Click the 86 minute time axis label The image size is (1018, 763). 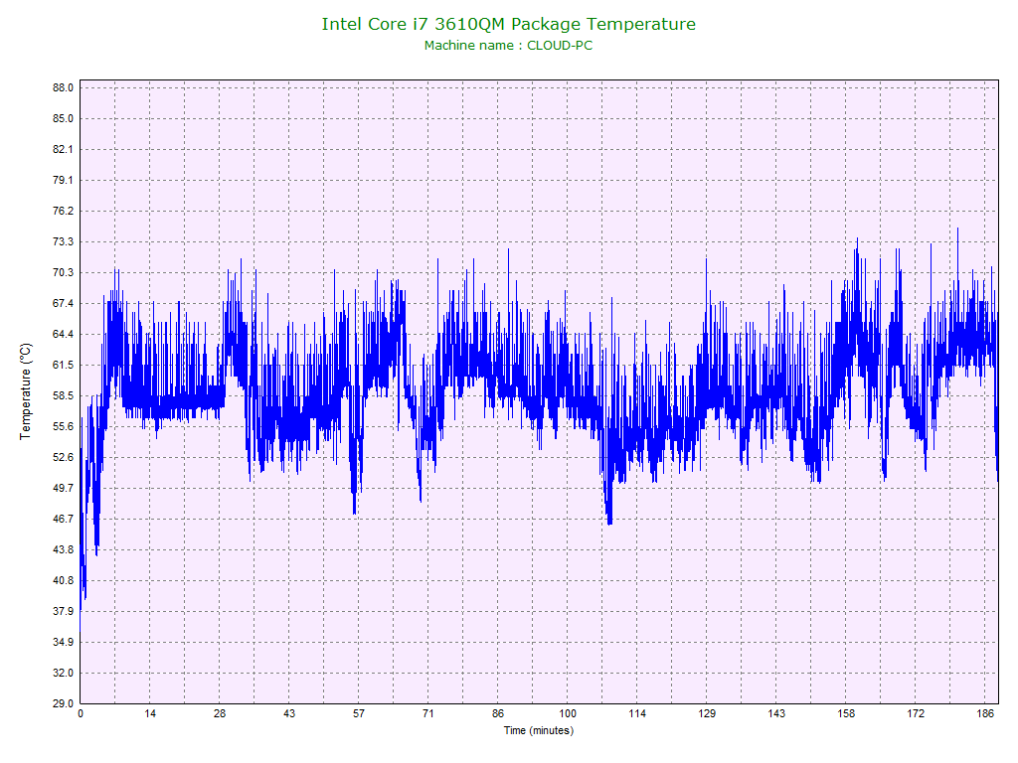point(498,713)
